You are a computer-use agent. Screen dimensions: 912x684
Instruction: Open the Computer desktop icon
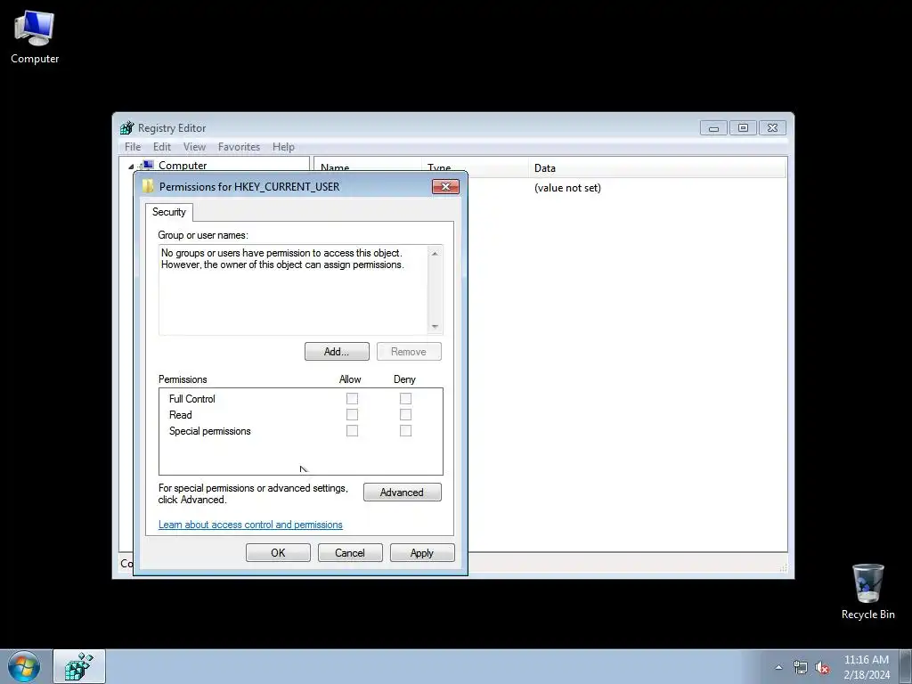(35, 37)
